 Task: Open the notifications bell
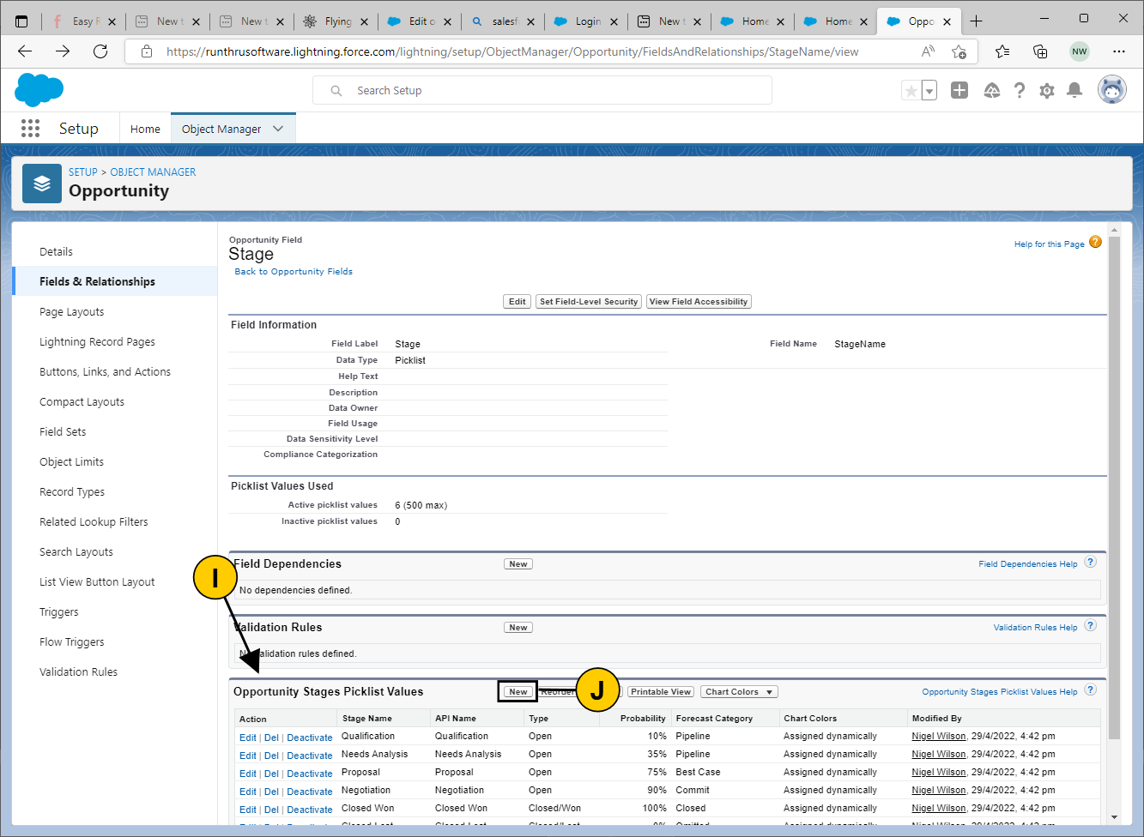pyautogui.click(x=1074, y=91)
